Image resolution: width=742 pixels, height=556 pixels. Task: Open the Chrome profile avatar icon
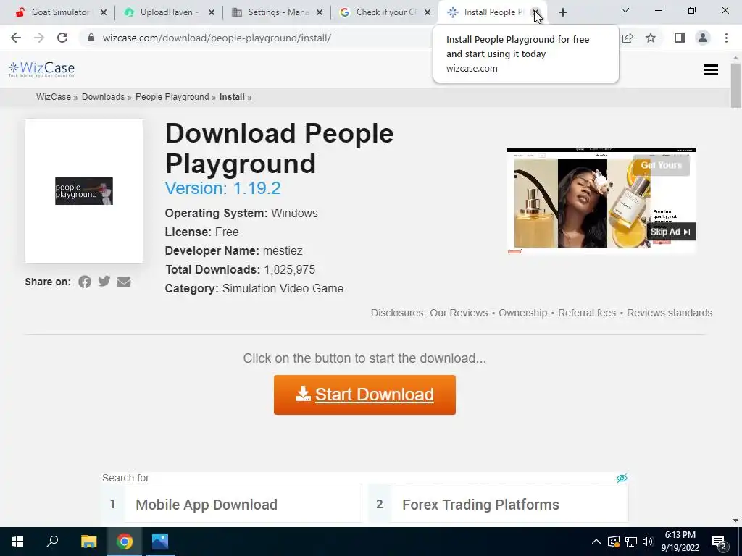pos(703,38)
